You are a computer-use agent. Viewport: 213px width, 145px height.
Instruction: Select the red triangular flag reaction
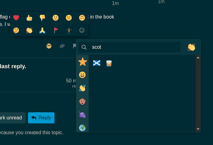(56, 30)
